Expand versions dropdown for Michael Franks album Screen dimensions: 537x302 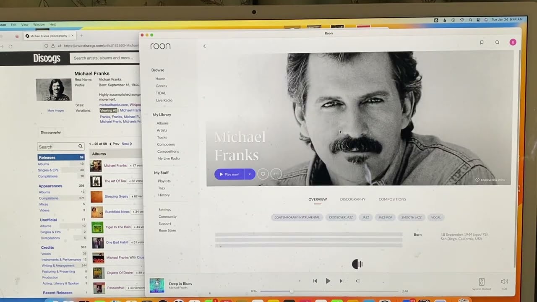pos(136,166)
